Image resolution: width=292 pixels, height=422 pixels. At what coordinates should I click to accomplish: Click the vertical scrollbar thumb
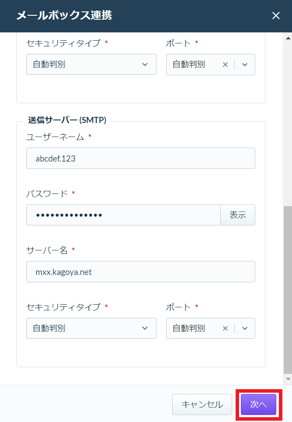pyautogui.click(x=288, y=290)
